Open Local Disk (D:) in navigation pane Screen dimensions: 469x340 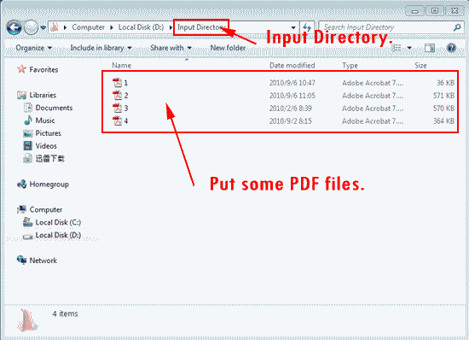pyautogui.click(x=58, y=235)
